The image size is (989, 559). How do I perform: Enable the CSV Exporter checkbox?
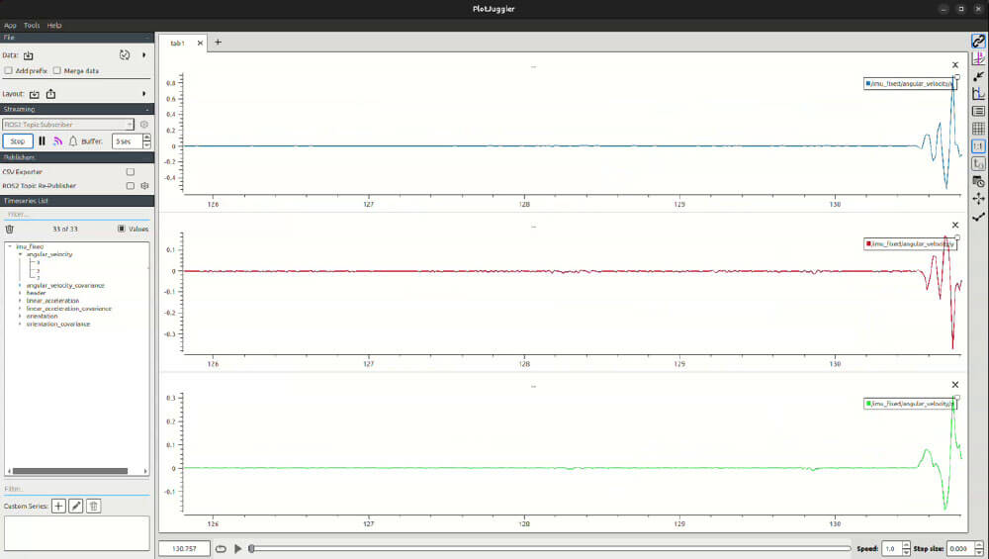(x=130, y=172)
